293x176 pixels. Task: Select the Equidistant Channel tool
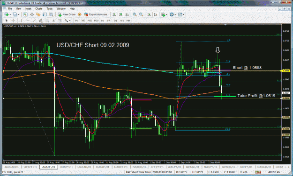[40, 21]
